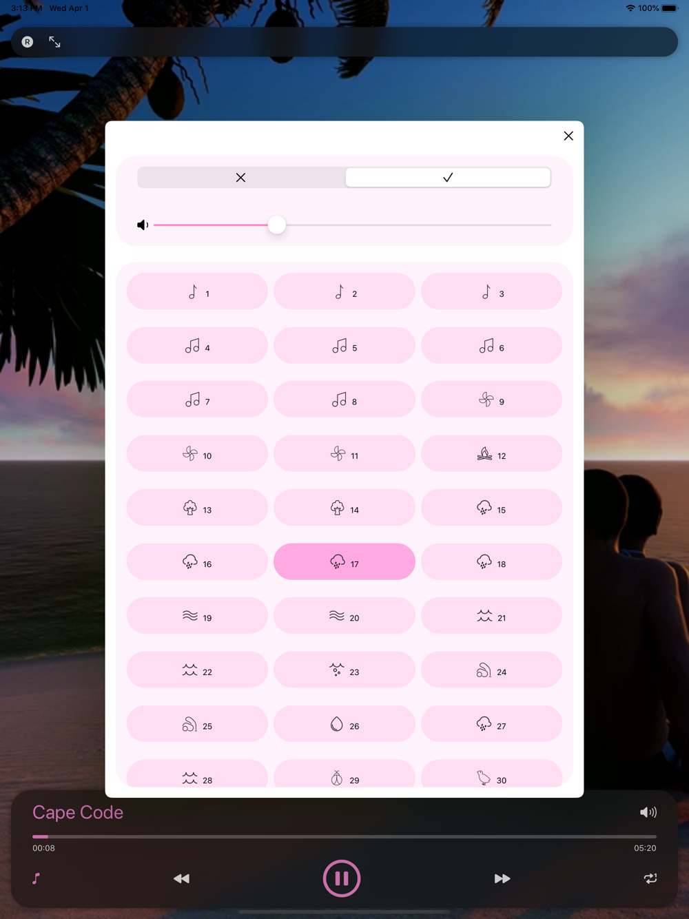Screen dimensions: 689x919
Task: Choose rain cloud sound 15
Action: [x=491, y=508]
